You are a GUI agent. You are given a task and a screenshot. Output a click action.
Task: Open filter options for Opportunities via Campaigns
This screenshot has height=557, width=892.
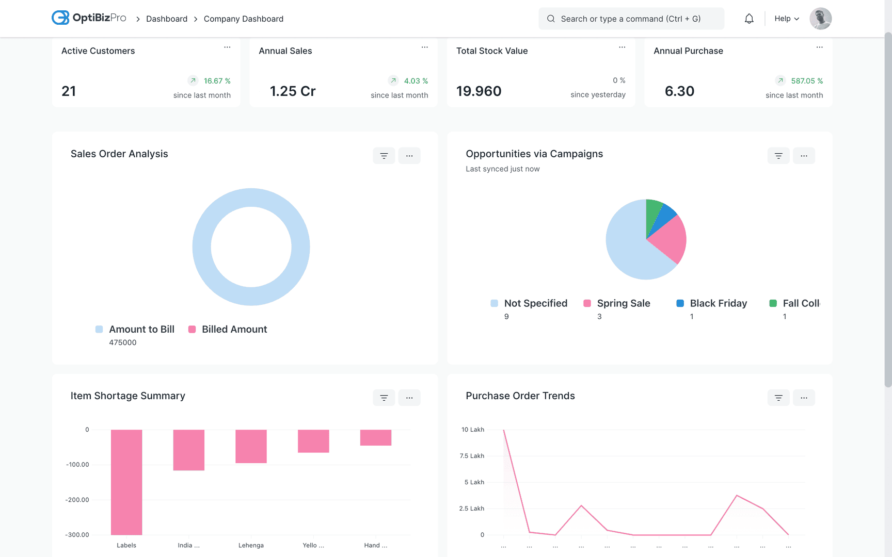click(778, 155)
